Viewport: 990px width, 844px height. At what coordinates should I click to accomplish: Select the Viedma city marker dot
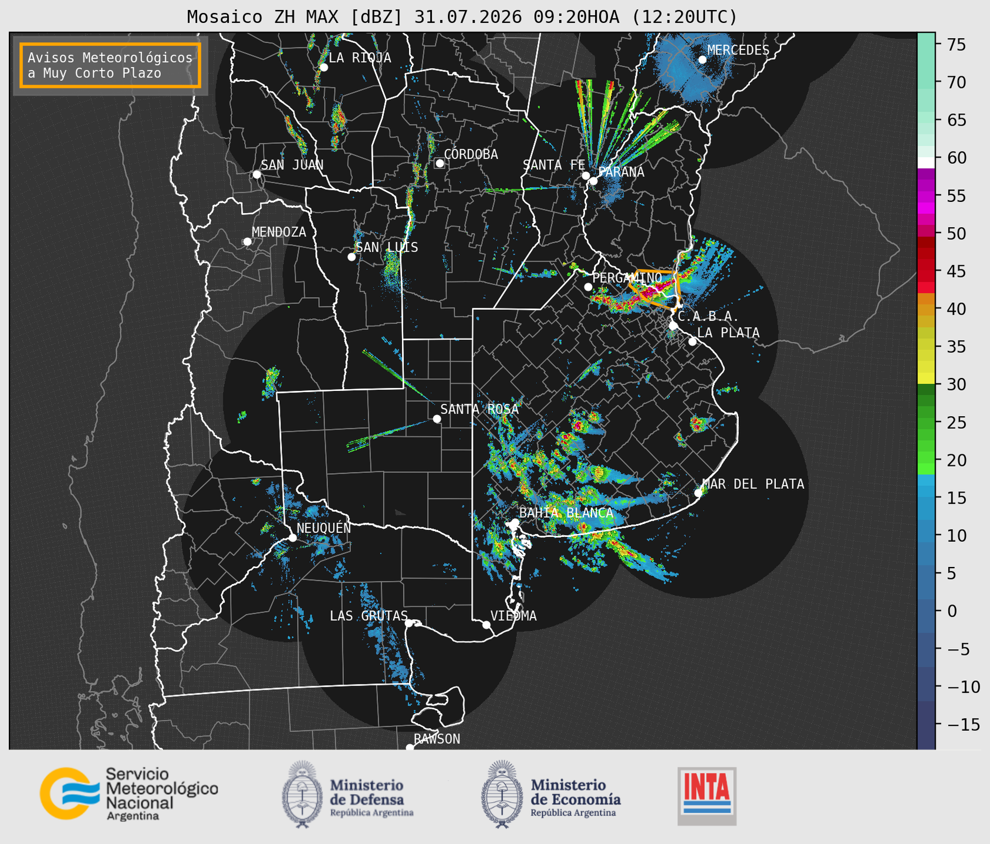(486, 624)
